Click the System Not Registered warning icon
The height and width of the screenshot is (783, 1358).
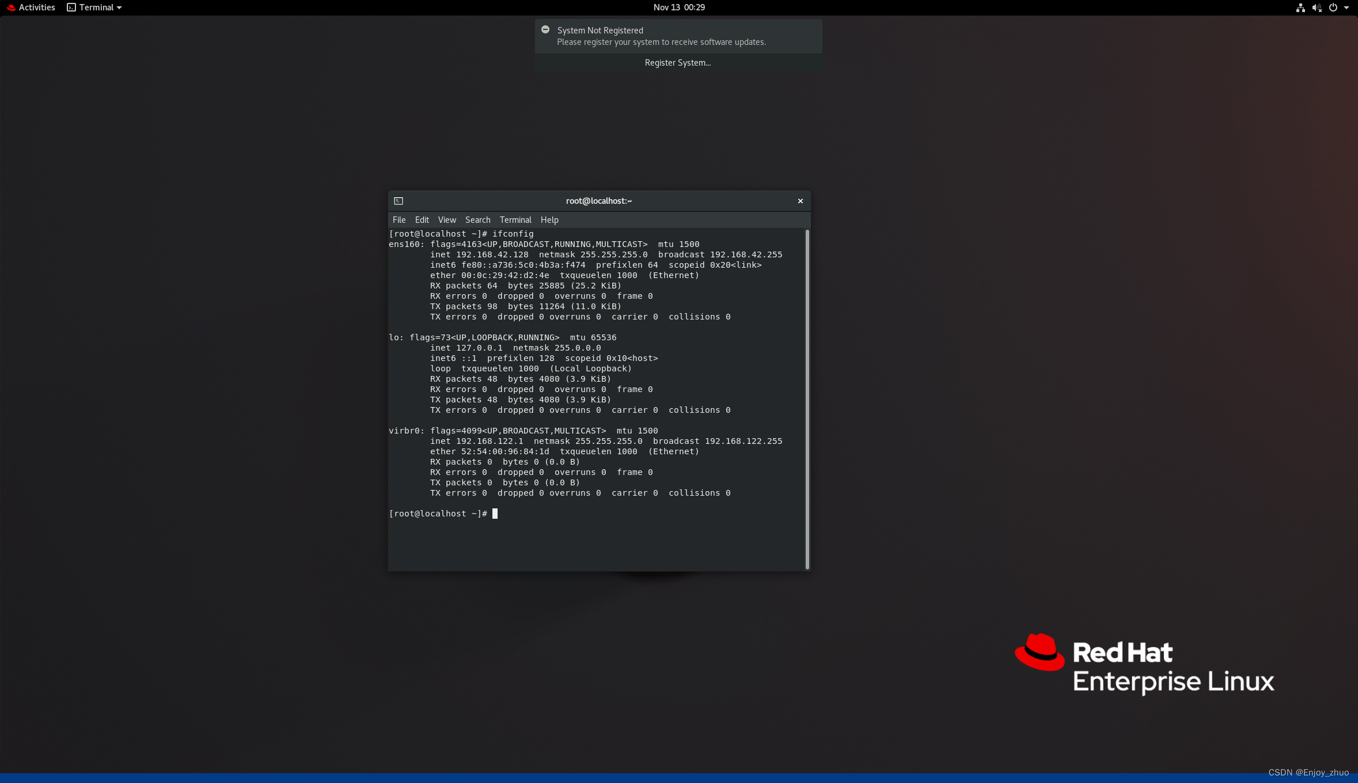coord(545,29)
